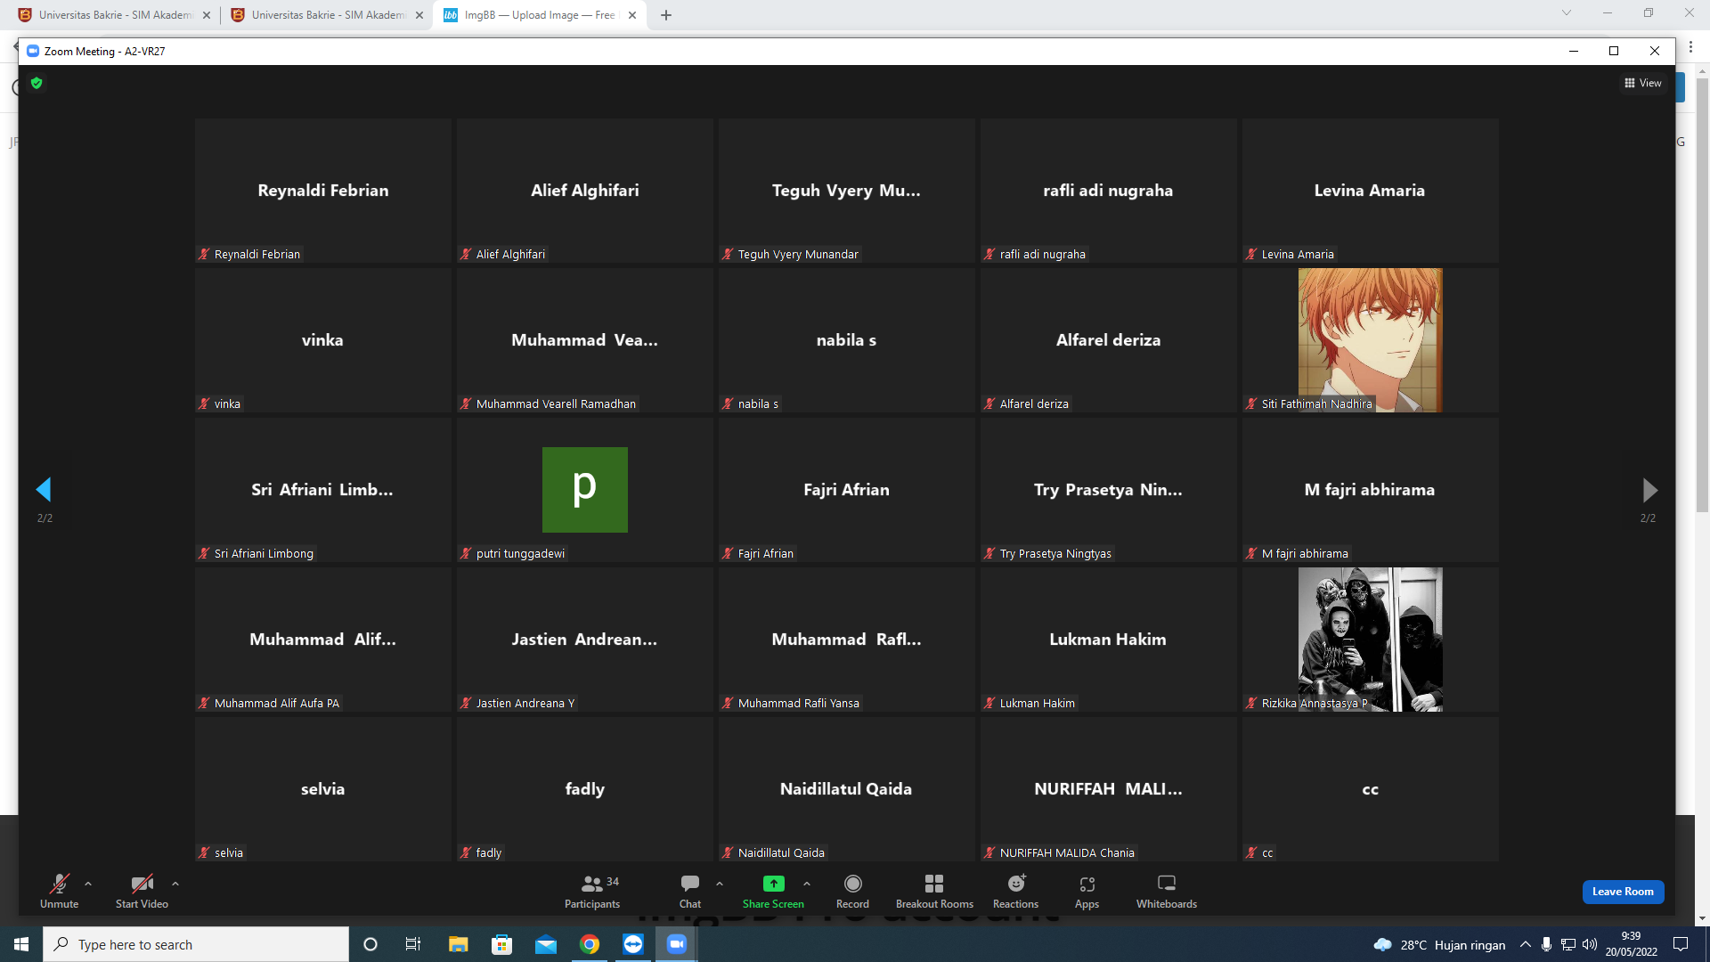Click the browser page vertical scrollbar
The height and width of the screenshot is (962, 1710).
point(1702,294)
